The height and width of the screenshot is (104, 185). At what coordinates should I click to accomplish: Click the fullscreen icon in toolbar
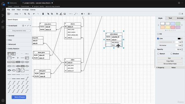point(180,14)
